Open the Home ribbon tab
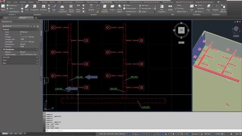The image size is (242, 136). [x=9, y=2]
